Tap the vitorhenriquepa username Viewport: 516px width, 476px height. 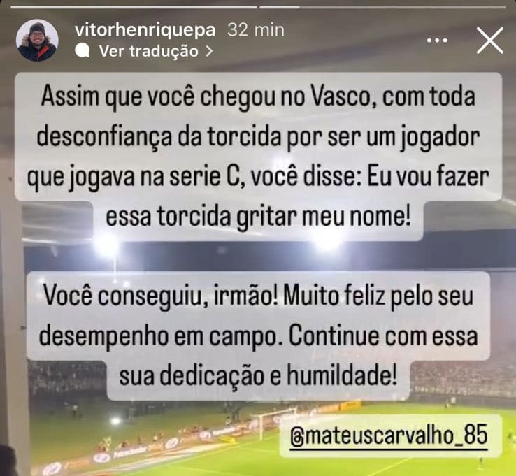tap(145, 30)
